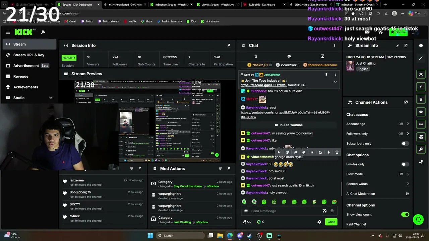The height and width of the screenshot is (241, 429).
Task: Click the In-Tab Youtube button
Action: tap(289, 125)
